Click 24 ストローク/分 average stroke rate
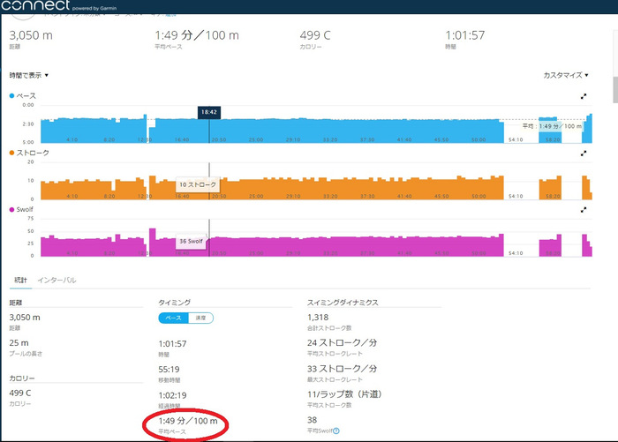The height and width of the screenshot is (442, 618). (x=343, y=342)
